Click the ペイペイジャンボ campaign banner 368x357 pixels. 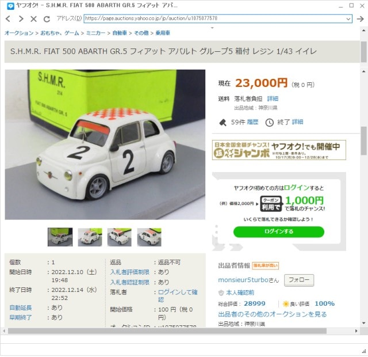[279, 150]
